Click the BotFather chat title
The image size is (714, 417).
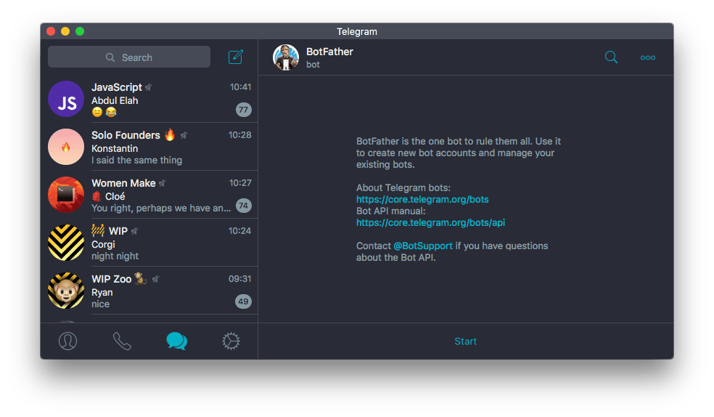coord(329,52)
